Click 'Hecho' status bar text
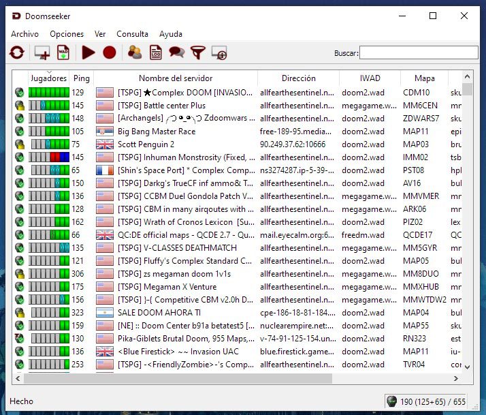 (21, 401)
